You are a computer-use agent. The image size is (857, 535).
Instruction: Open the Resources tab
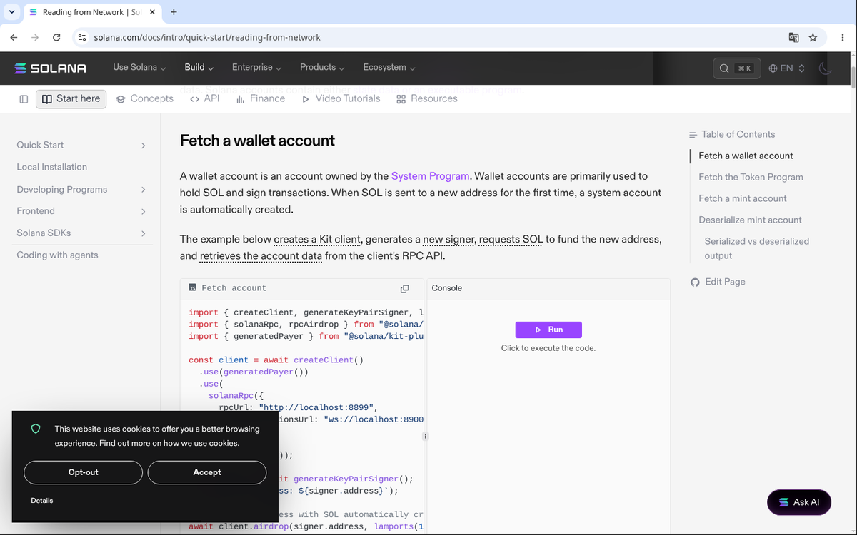click(427, 98)
